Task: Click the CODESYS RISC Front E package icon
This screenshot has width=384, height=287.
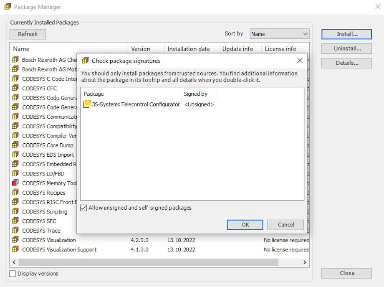Action: (x=15, y=202)
